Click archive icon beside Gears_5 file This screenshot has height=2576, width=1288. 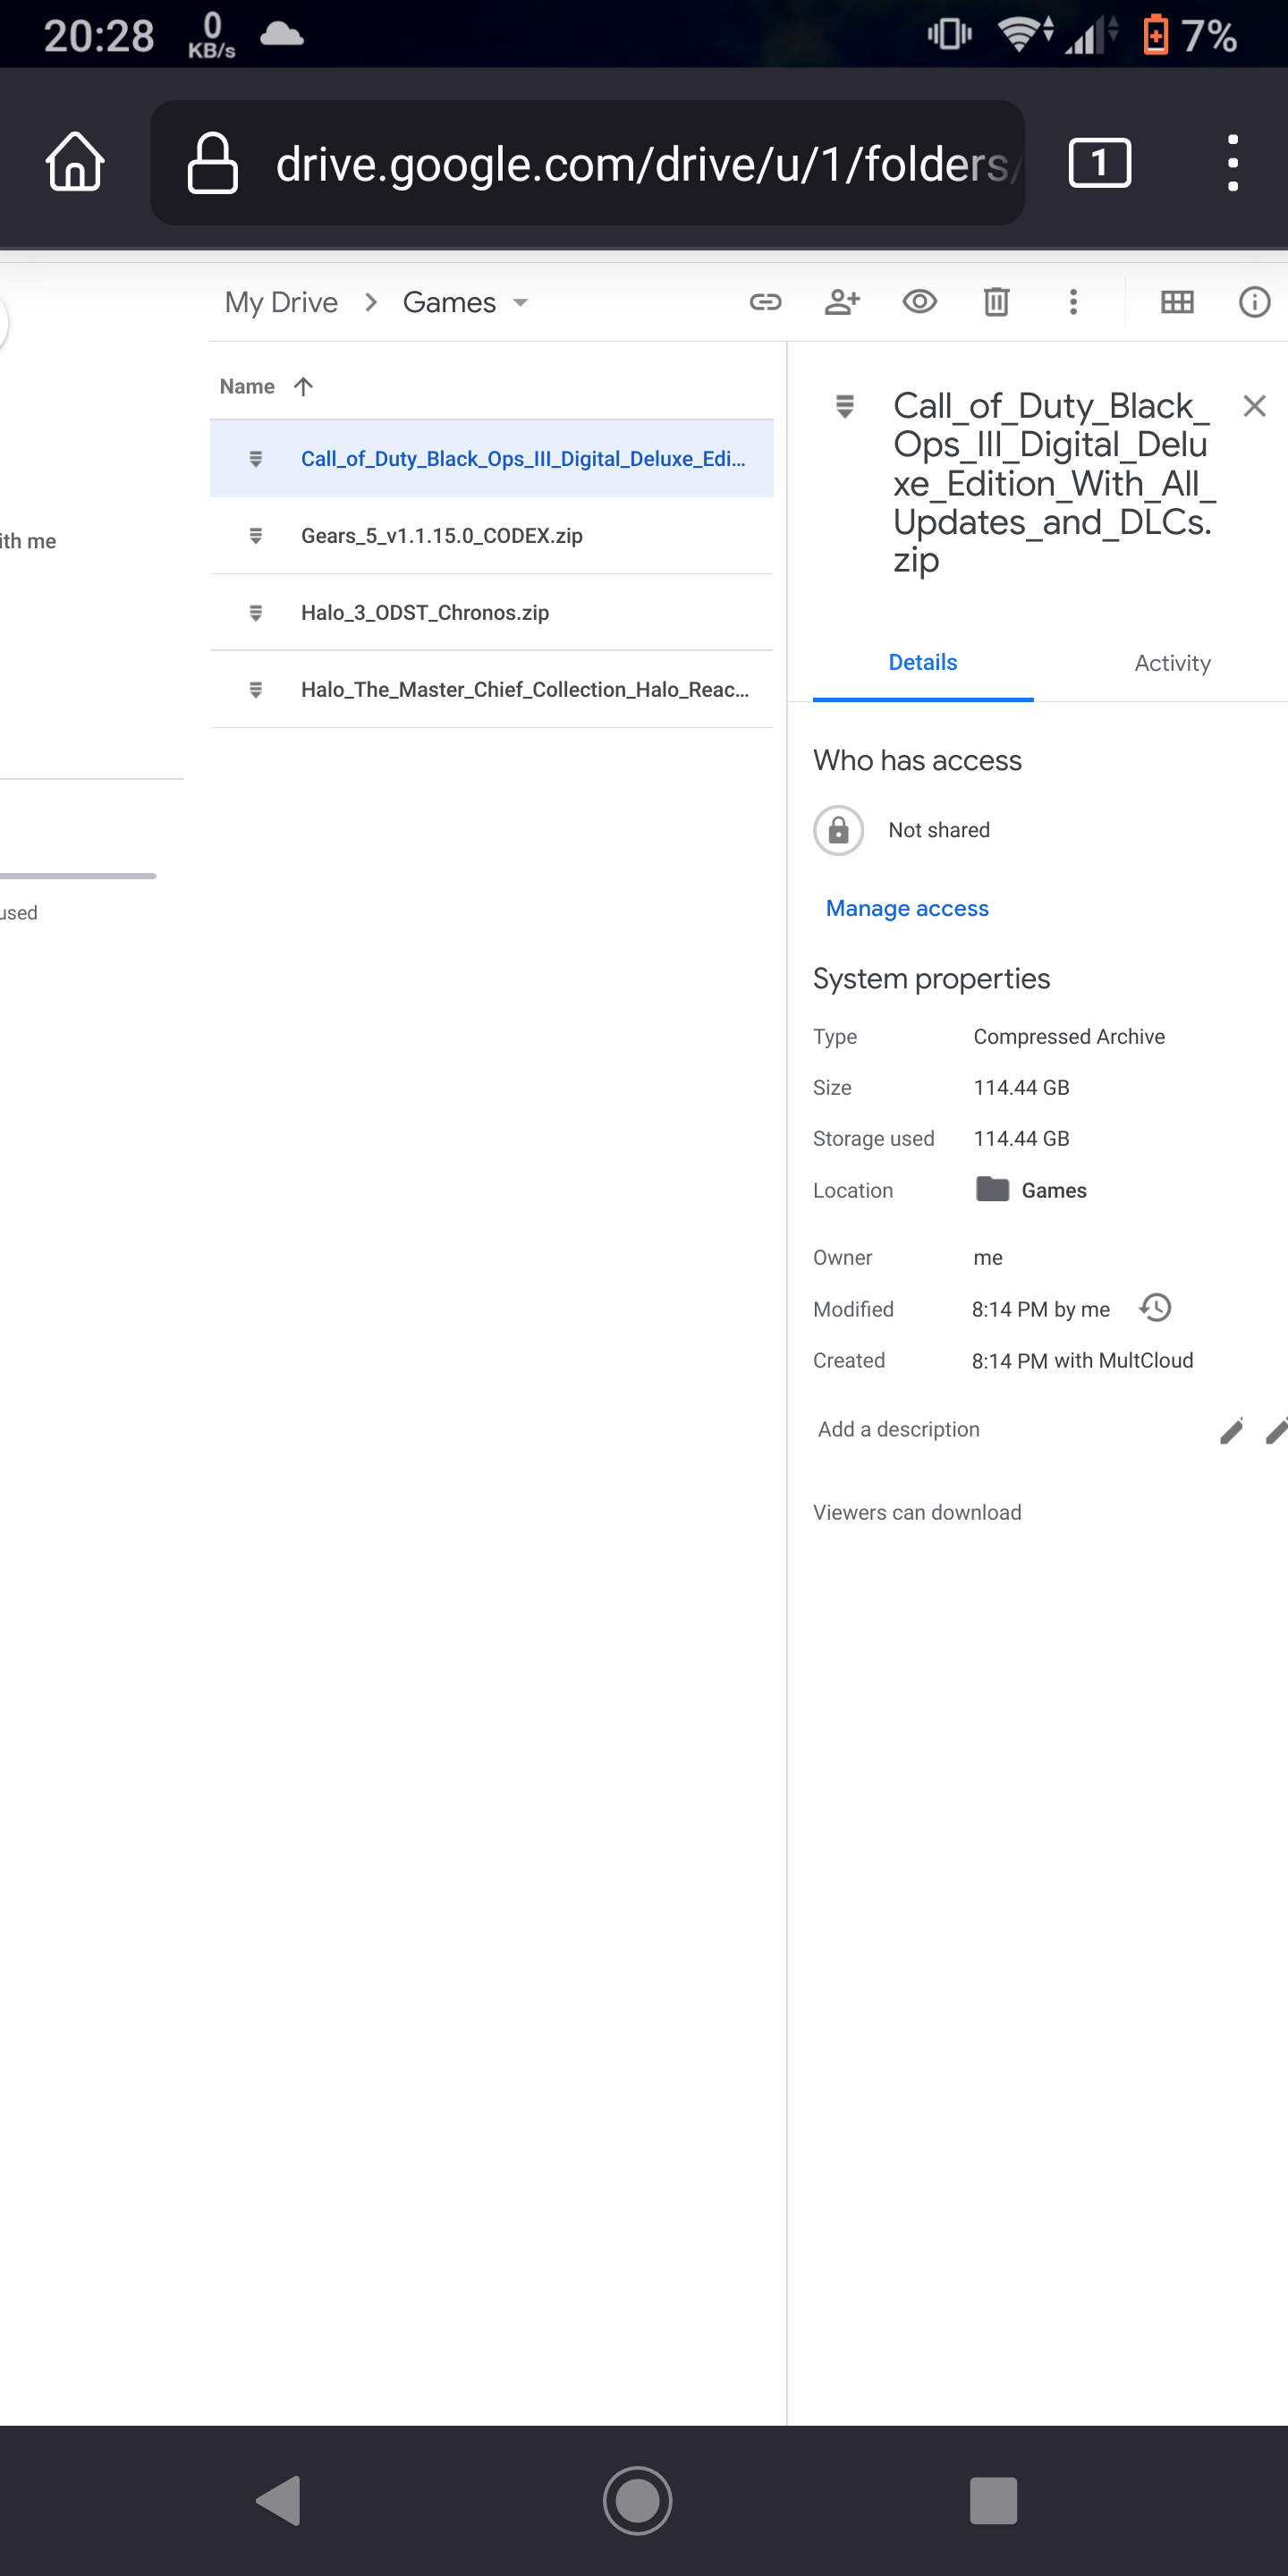pyautogui.click(x=256, y=535)
